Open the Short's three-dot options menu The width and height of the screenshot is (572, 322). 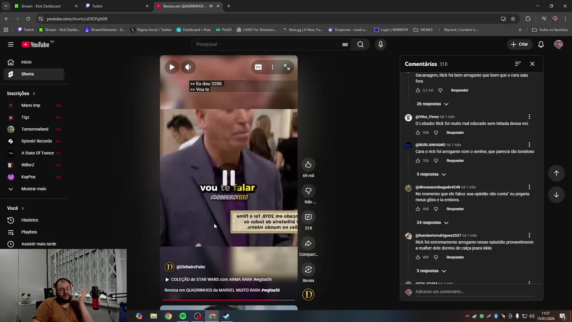(x=273, y=67)
